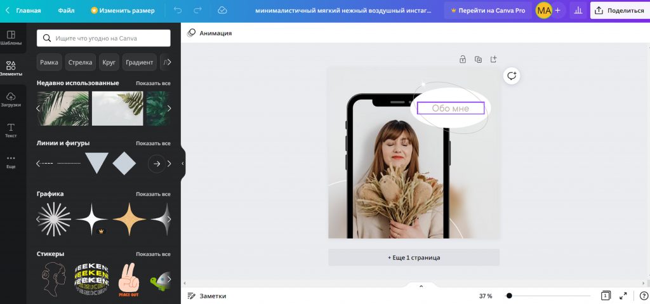
Task: Insert the line-art face sticker
Action: click(x=55, y=279)
